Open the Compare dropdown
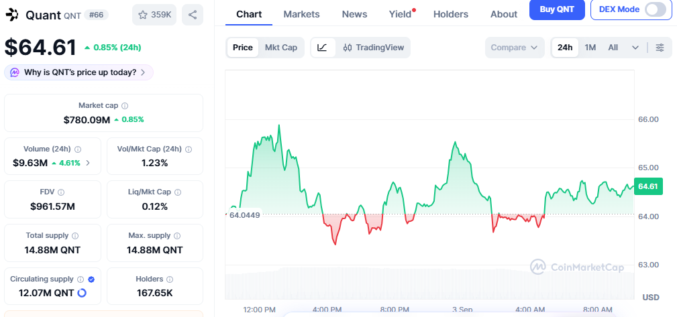 514,48
